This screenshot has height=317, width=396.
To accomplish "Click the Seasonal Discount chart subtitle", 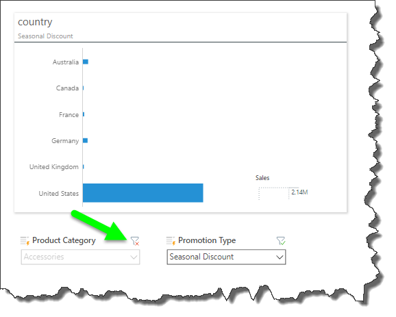I will pos(45,36).
